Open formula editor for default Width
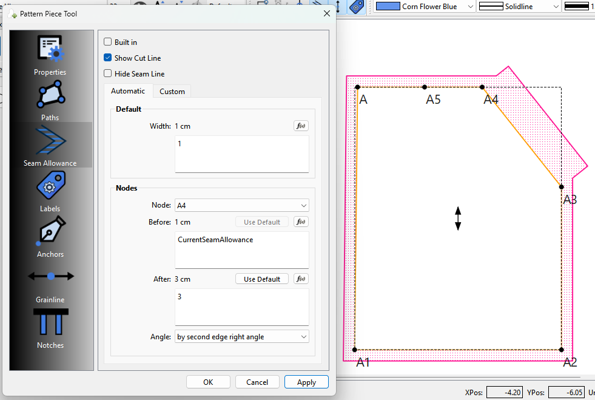This screenshot has height=400, width=595. click(x=301, y=126)
